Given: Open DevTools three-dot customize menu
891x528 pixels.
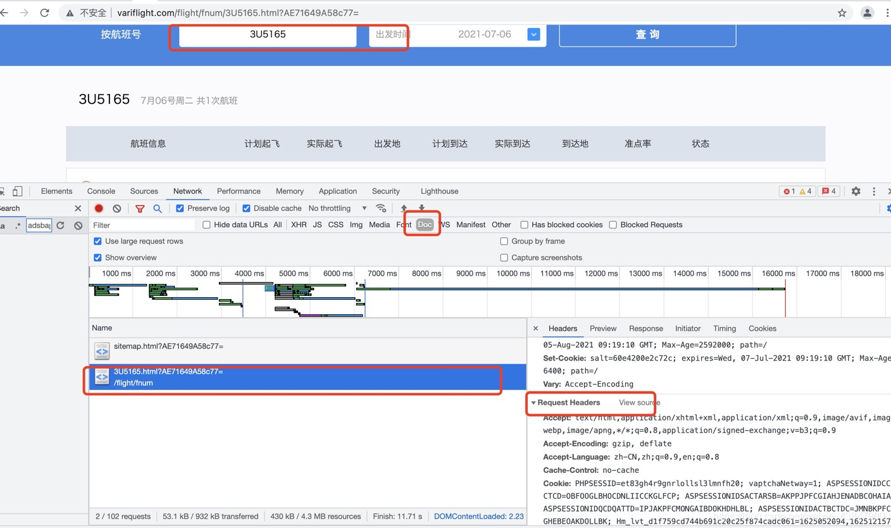Looking at the screenshot, I should (874, 191).
